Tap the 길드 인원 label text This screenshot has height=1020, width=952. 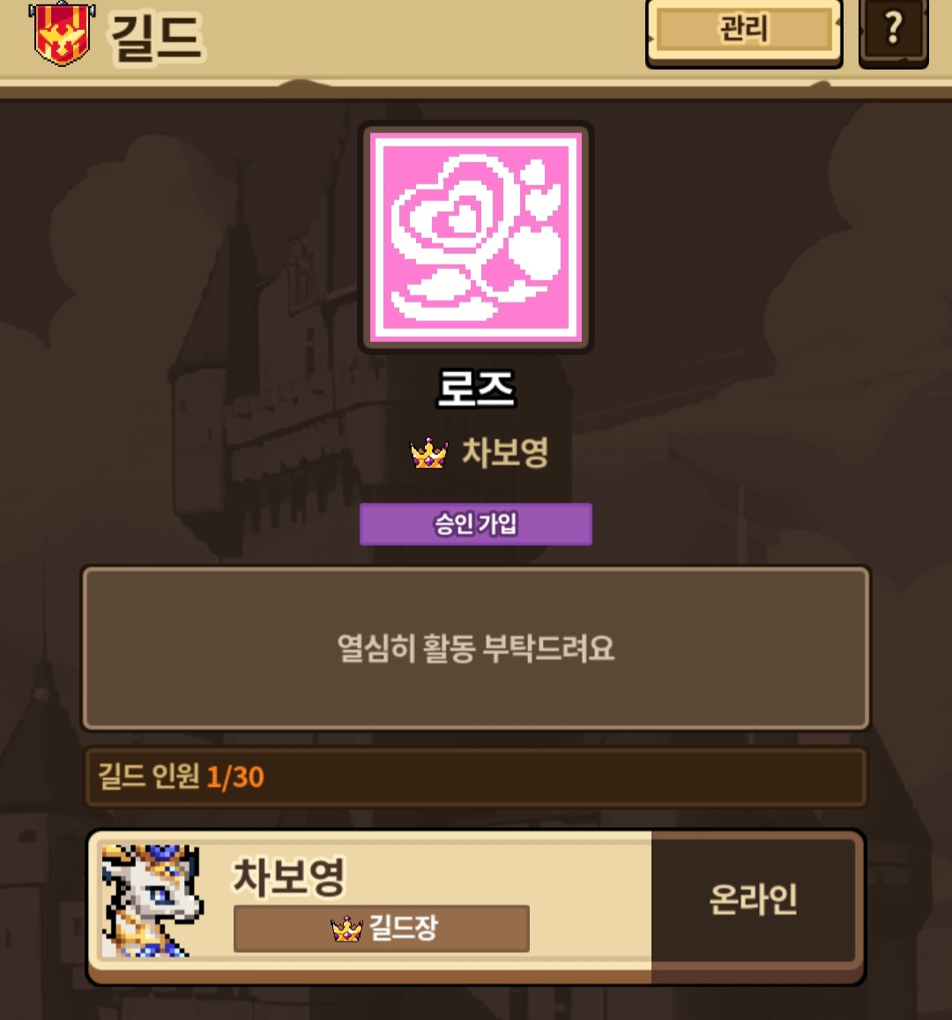click(148, 776)
